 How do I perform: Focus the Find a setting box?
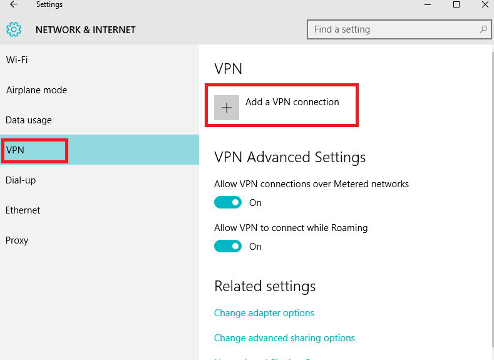coord(399,29)
